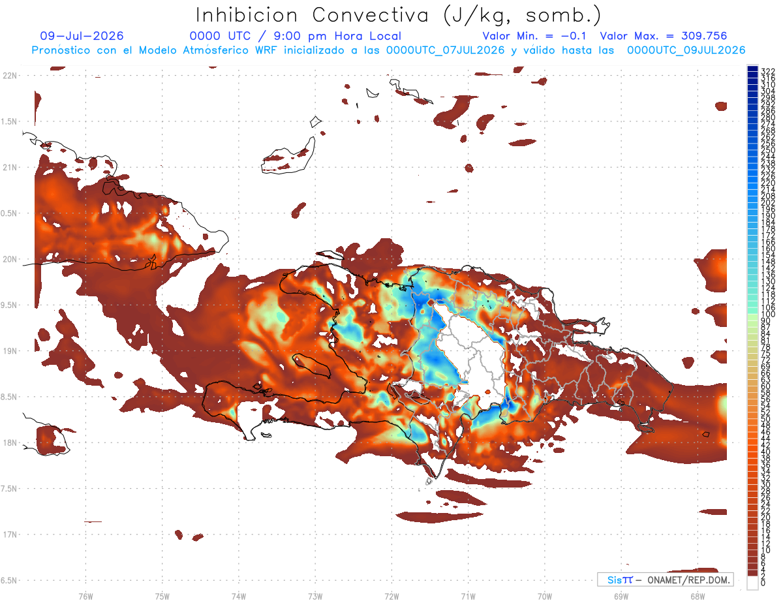Click the '76W' longitude label
783x605 pixels.
click(85, 596)
